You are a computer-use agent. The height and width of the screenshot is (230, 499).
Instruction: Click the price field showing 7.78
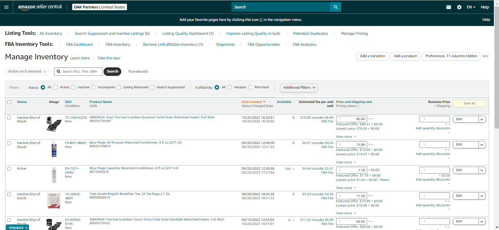351,170
